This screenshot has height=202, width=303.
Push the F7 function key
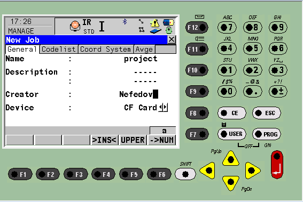(197, 134)
